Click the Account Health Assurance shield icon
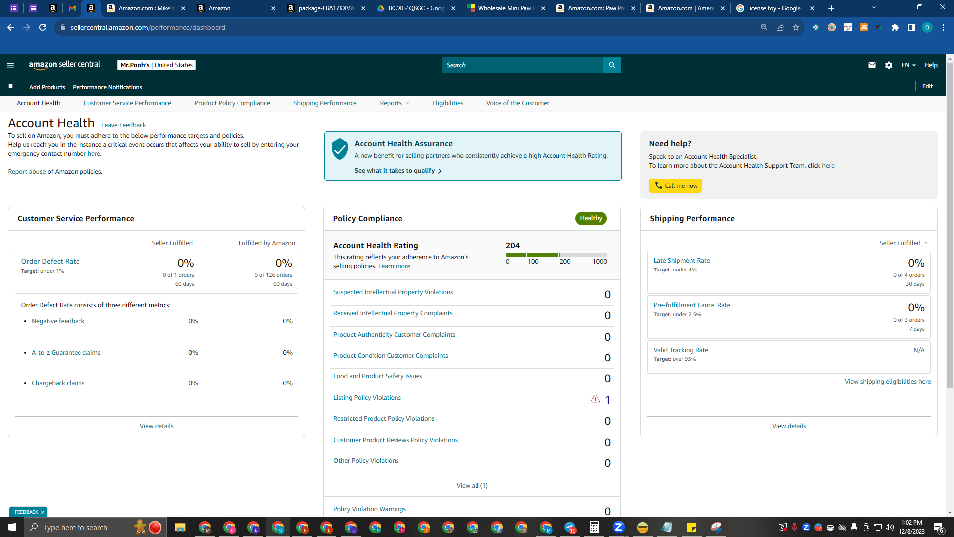 point(340,149)
